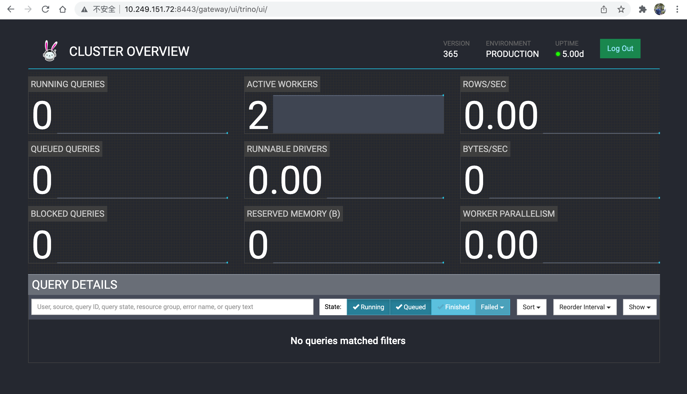Open the user profile avatar
Image resolution: width=687 pixels, height=394 pixels.
[660, 9]
